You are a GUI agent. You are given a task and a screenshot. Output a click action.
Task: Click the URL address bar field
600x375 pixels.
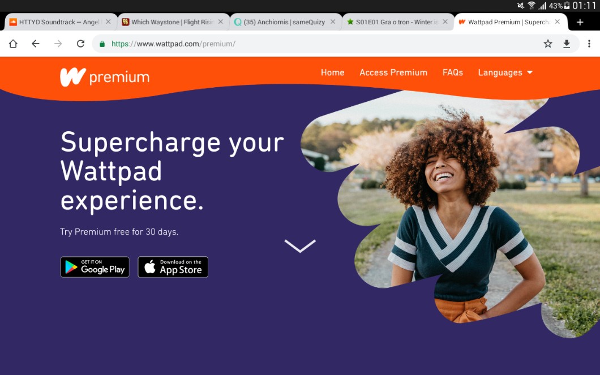coord(318,44)
